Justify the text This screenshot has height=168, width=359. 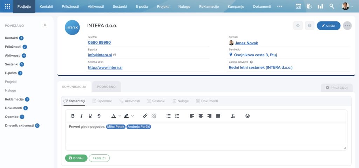tap(218, 116)
